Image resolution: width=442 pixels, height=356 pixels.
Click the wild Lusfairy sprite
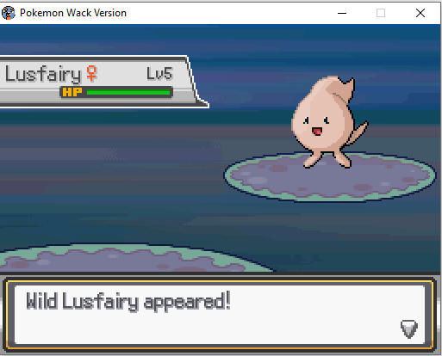point(329,122)
